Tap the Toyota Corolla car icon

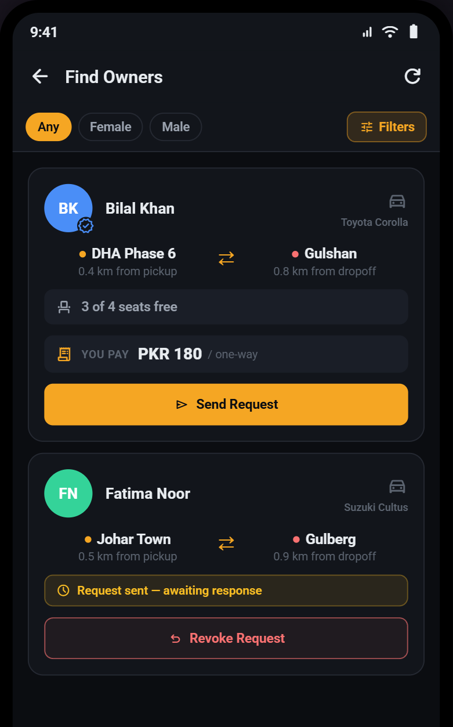[x=397, y=201]
